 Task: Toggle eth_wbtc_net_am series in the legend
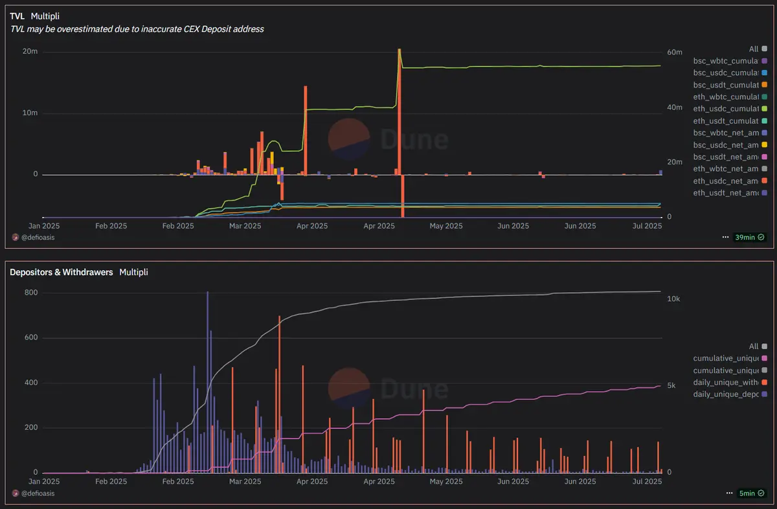[730, 168]
